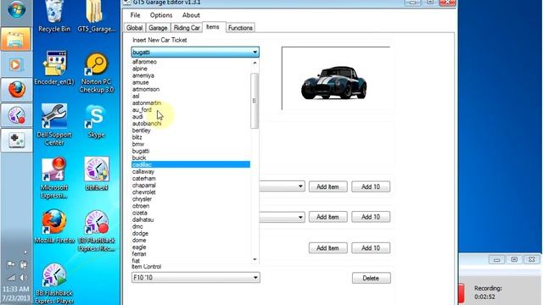Viewport: 543px width, 305px height.
Task: Open the File menu
Action: [x=135, y=15]
